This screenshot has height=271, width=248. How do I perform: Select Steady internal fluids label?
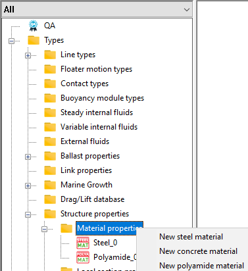pos(97,112)
